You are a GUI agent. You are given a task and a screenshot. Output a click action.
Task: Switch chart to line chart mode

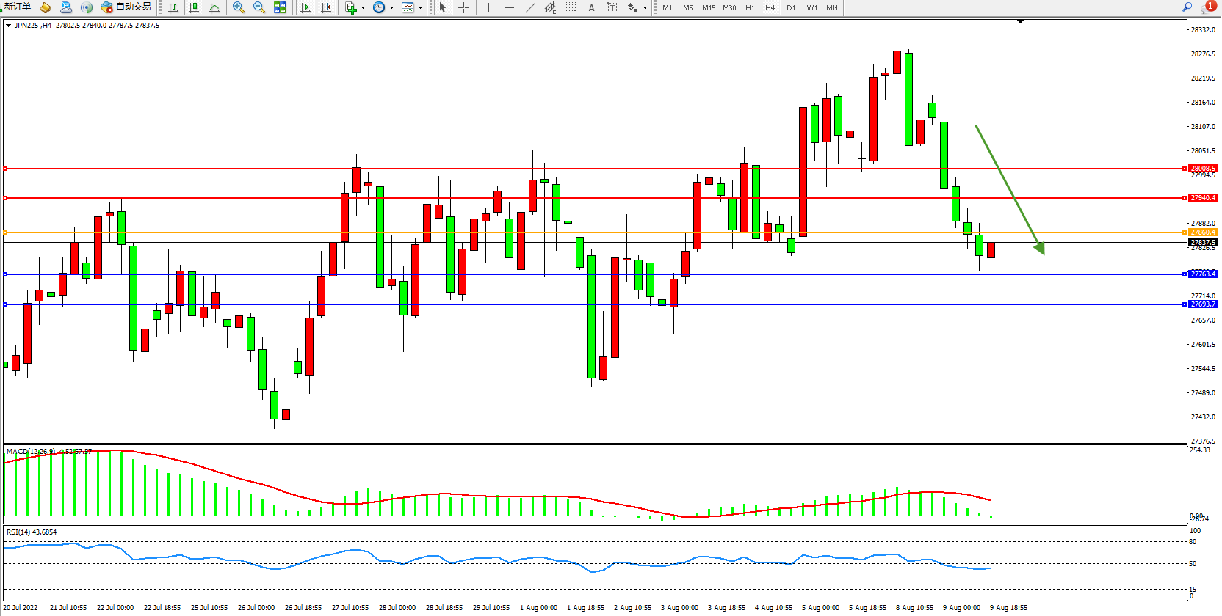[214, 7]
